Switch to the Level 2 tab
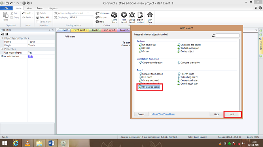This screenshot has width=263, height=147. [x=95, y=30]
